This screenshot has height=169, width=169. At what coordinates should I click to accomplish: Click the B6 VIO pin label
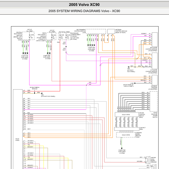point(27,109)
